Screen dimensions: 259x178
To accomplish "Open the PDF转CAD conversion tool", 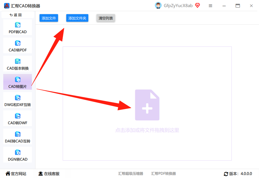I will click(17, 27).
